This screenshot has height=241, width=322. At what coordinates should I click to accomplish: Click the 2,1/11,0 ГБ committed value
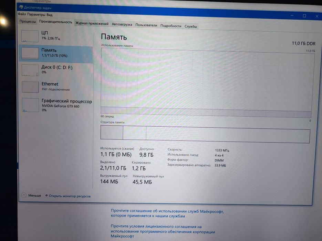[x=113, y=168]
